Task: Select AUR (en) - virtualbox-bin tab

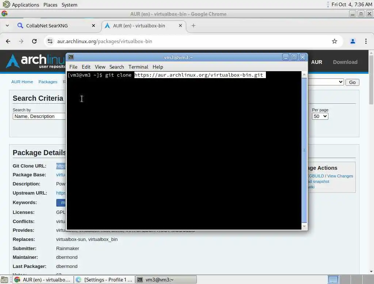Action: (144, 26)
